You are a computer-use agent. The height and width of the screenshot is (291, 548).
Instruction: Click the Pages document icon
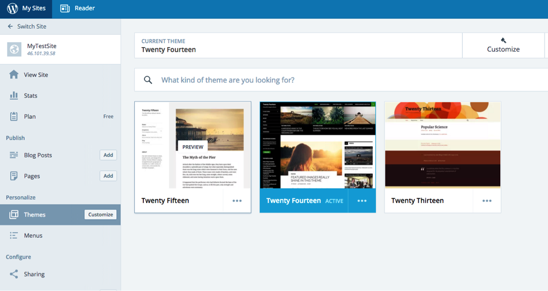pos(13,176)
